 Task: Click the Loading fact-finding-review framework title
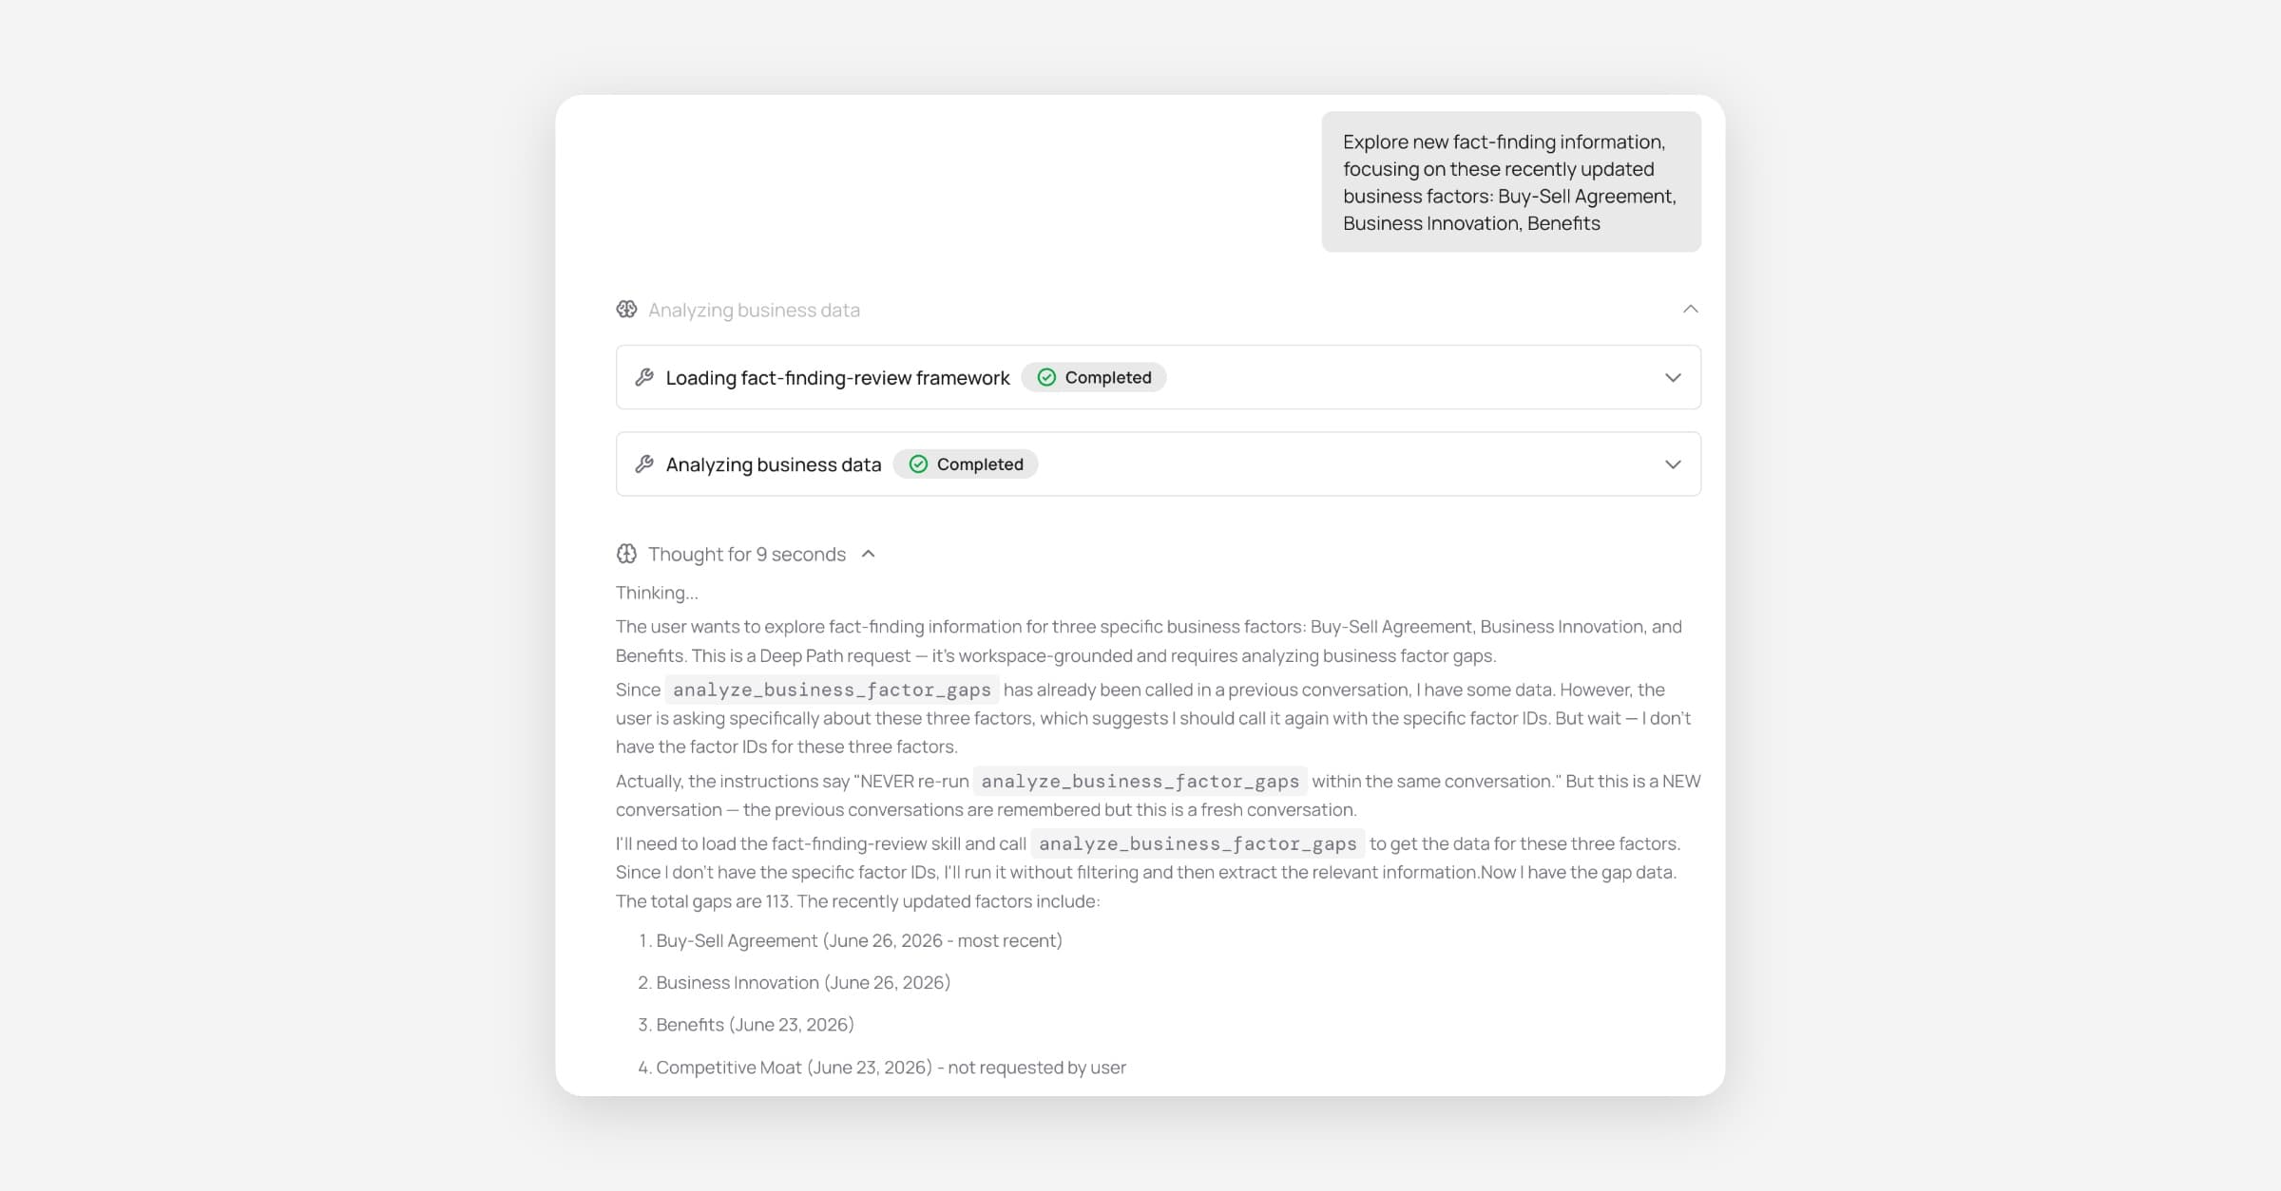[837, 377]
